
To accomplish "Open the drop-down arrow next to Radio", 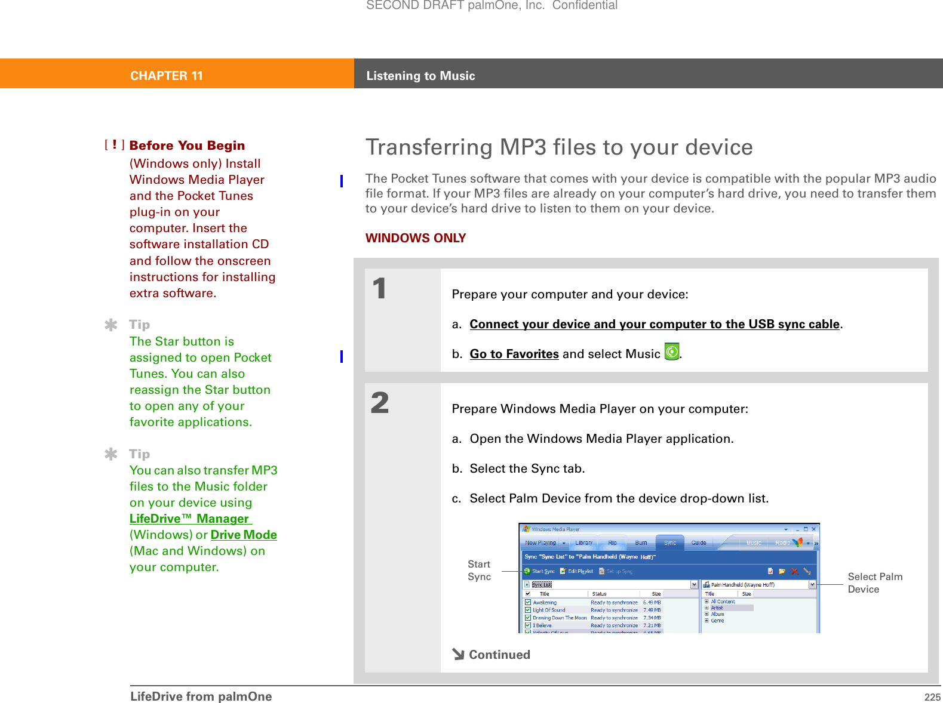I will 808,543.
